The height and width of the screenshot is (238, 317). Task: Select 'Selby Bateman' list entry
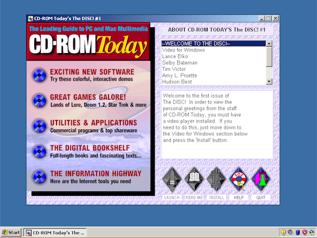coord(213,63)
